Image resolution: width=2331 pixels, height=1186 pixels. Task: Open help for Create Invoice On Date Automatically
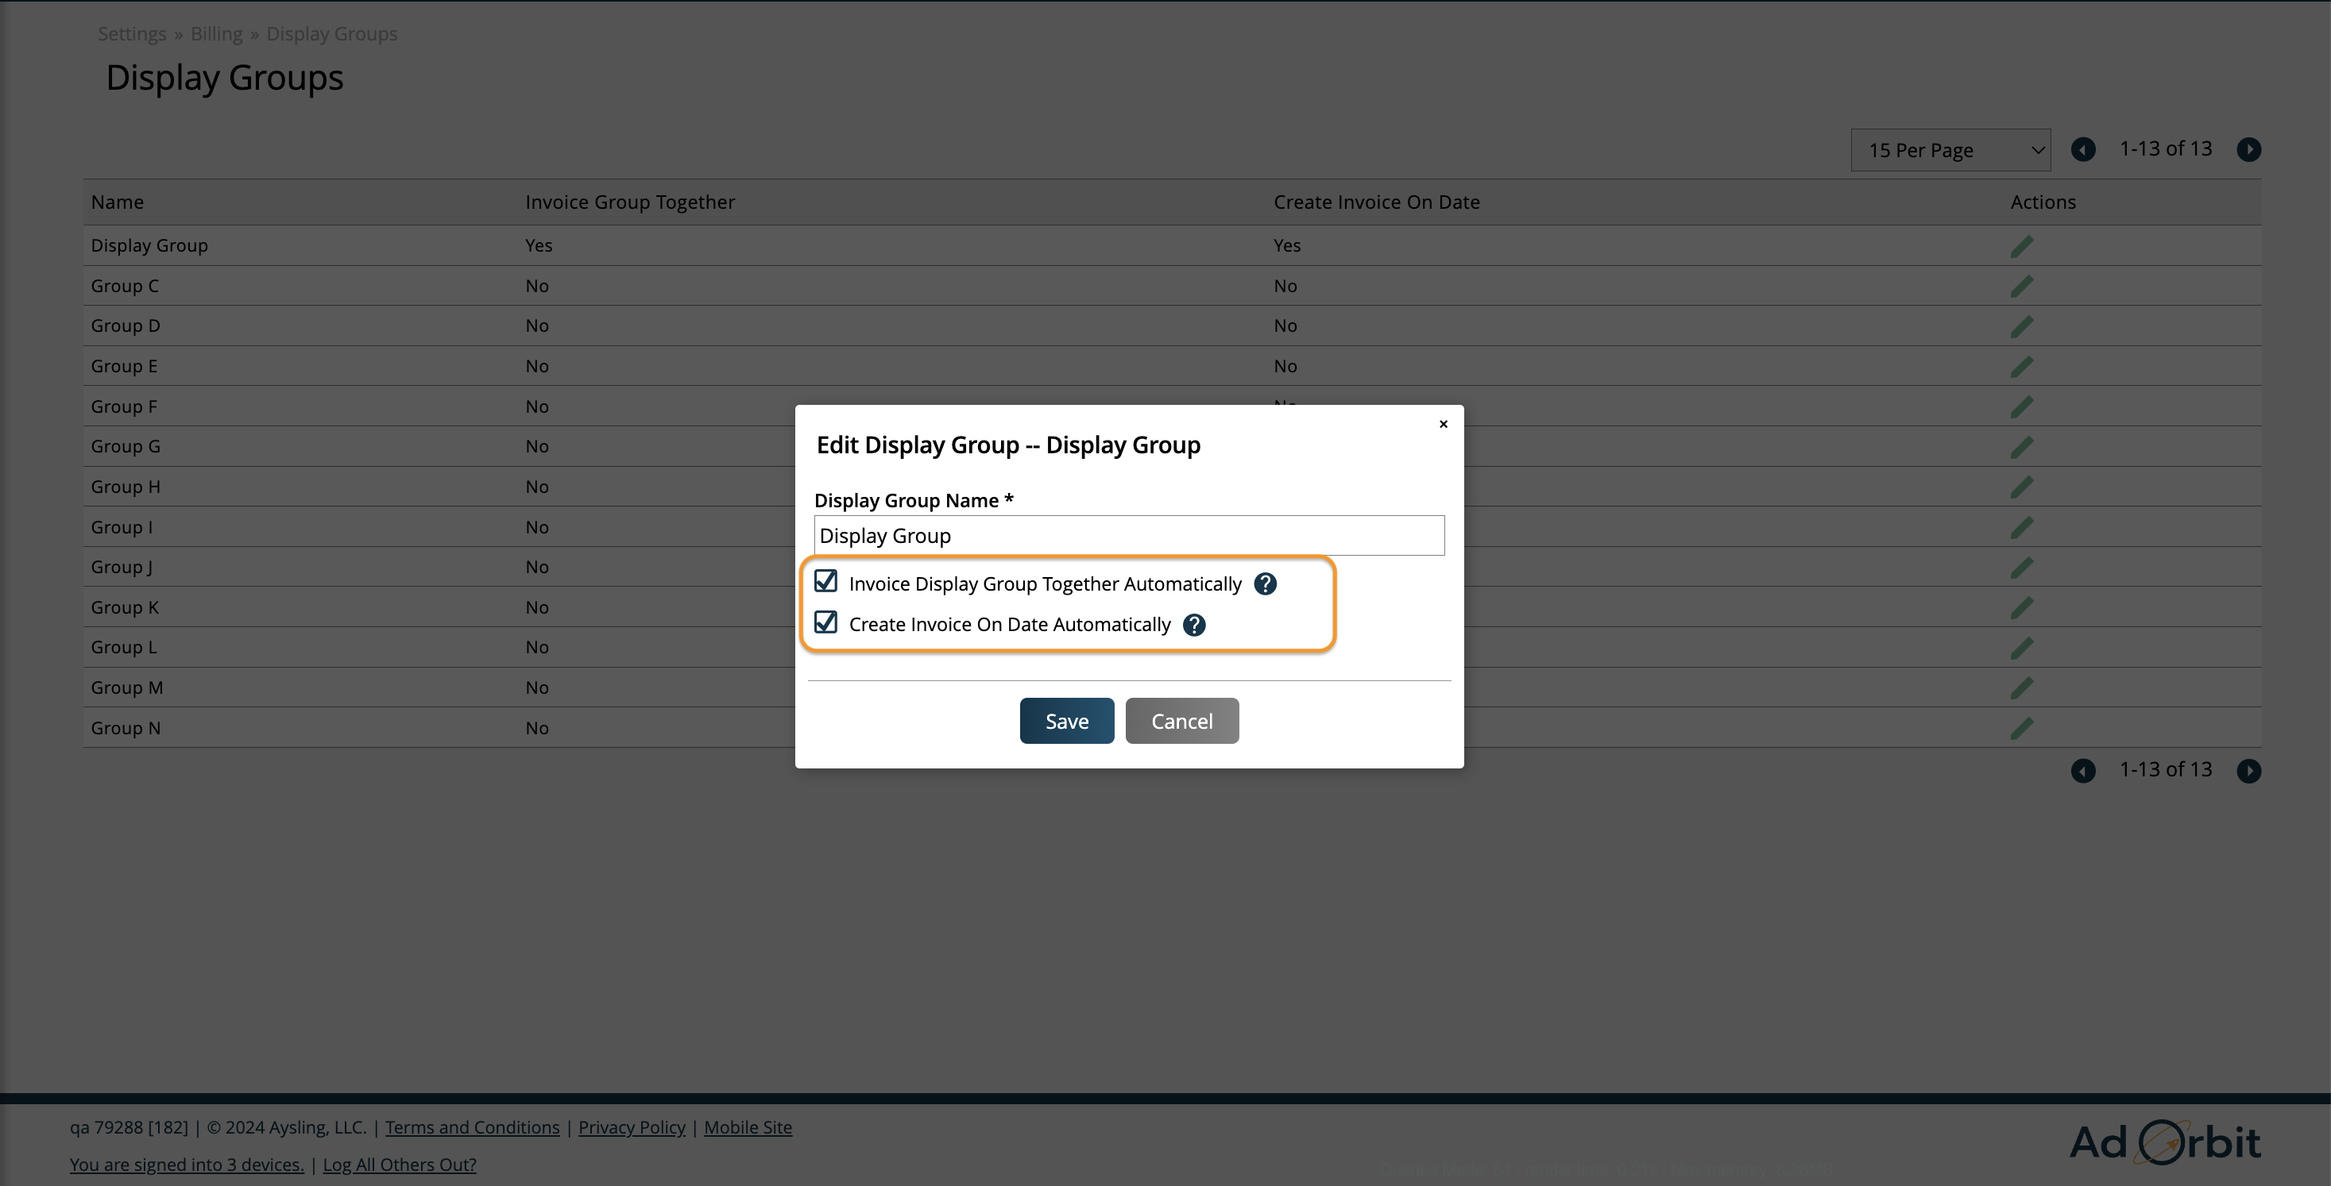pos(1193,625)
